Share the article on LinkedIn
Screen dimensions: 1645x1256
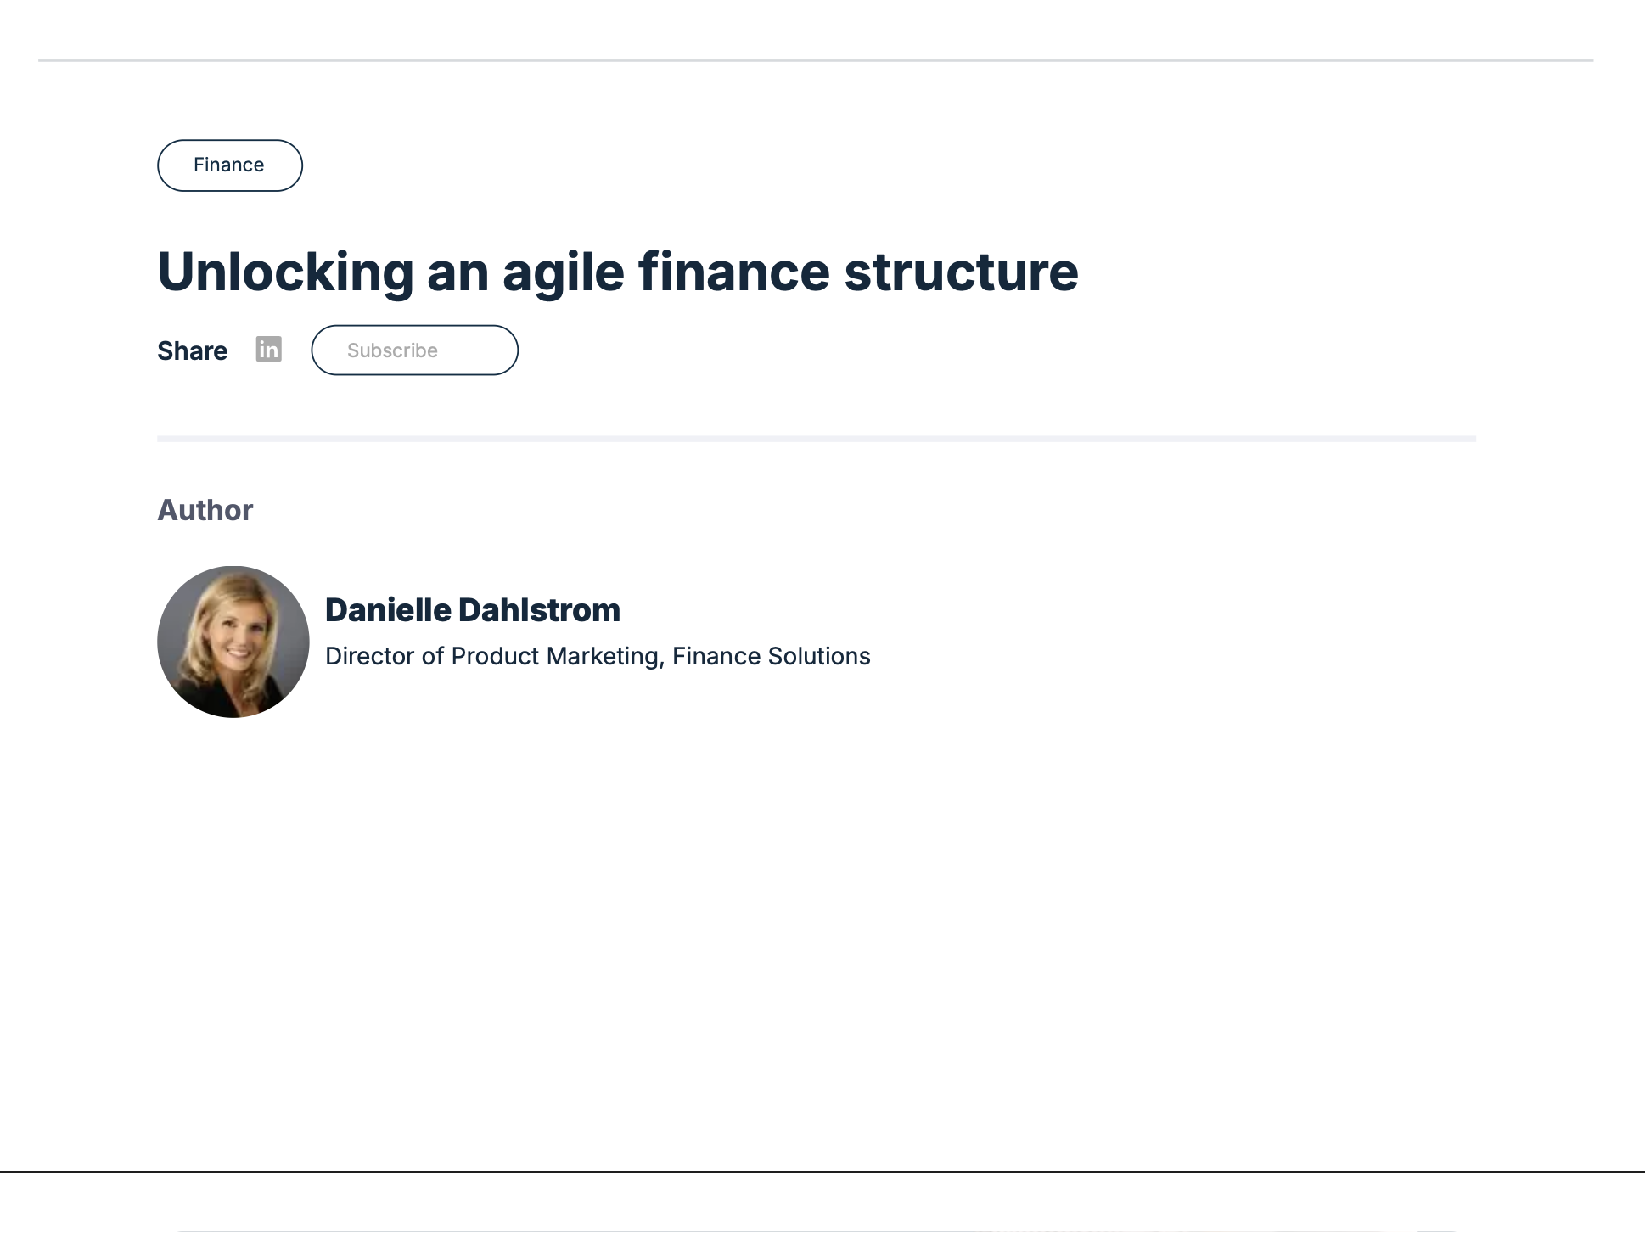[x=268, y=349]
